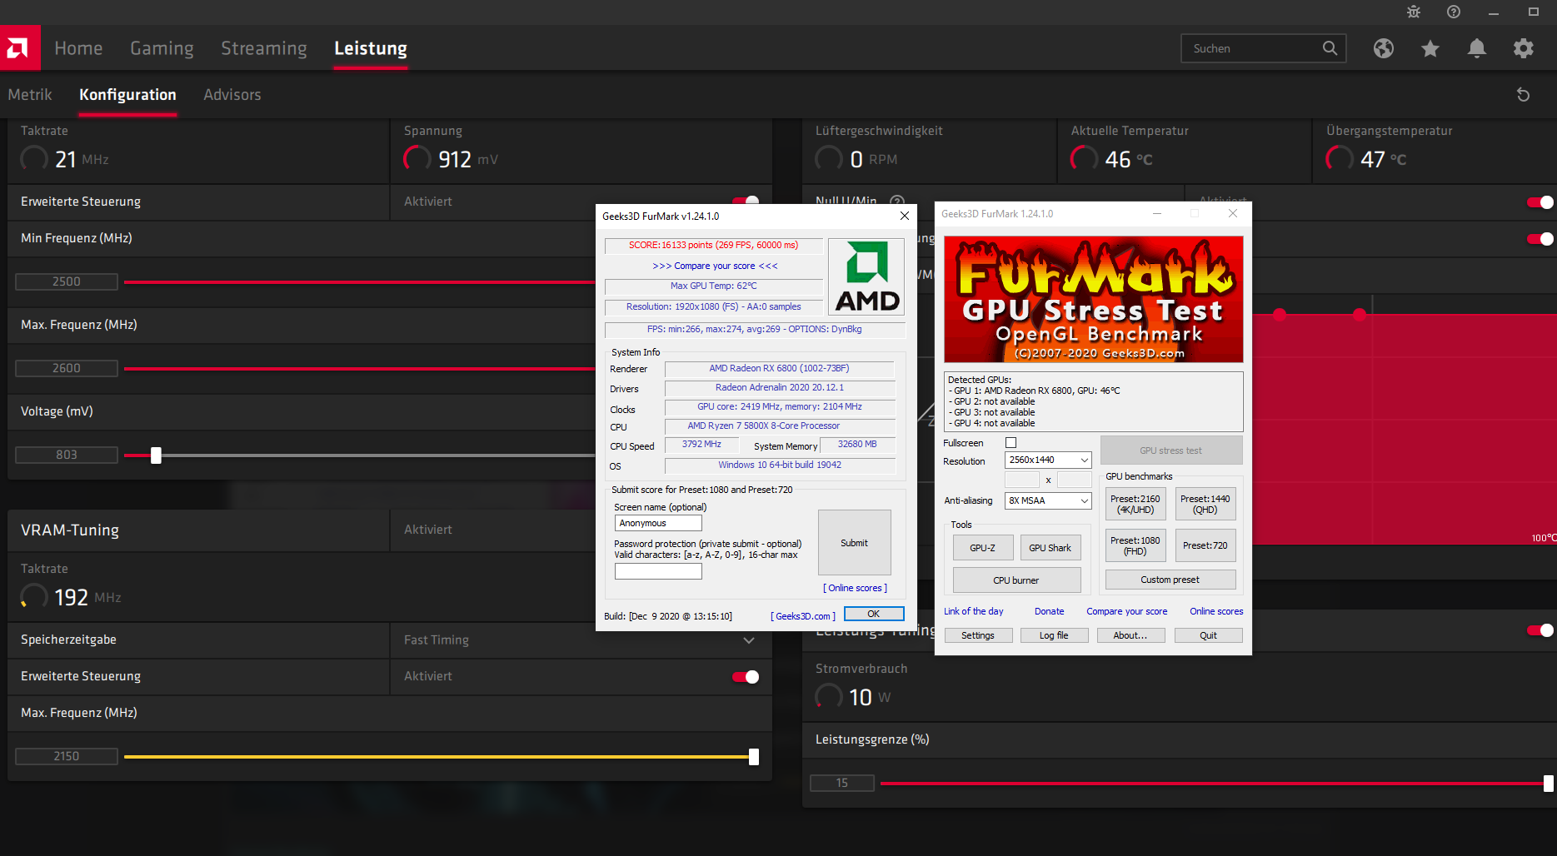
Task: Open Radeon Software settings gear
Action: pos(1524,48)
